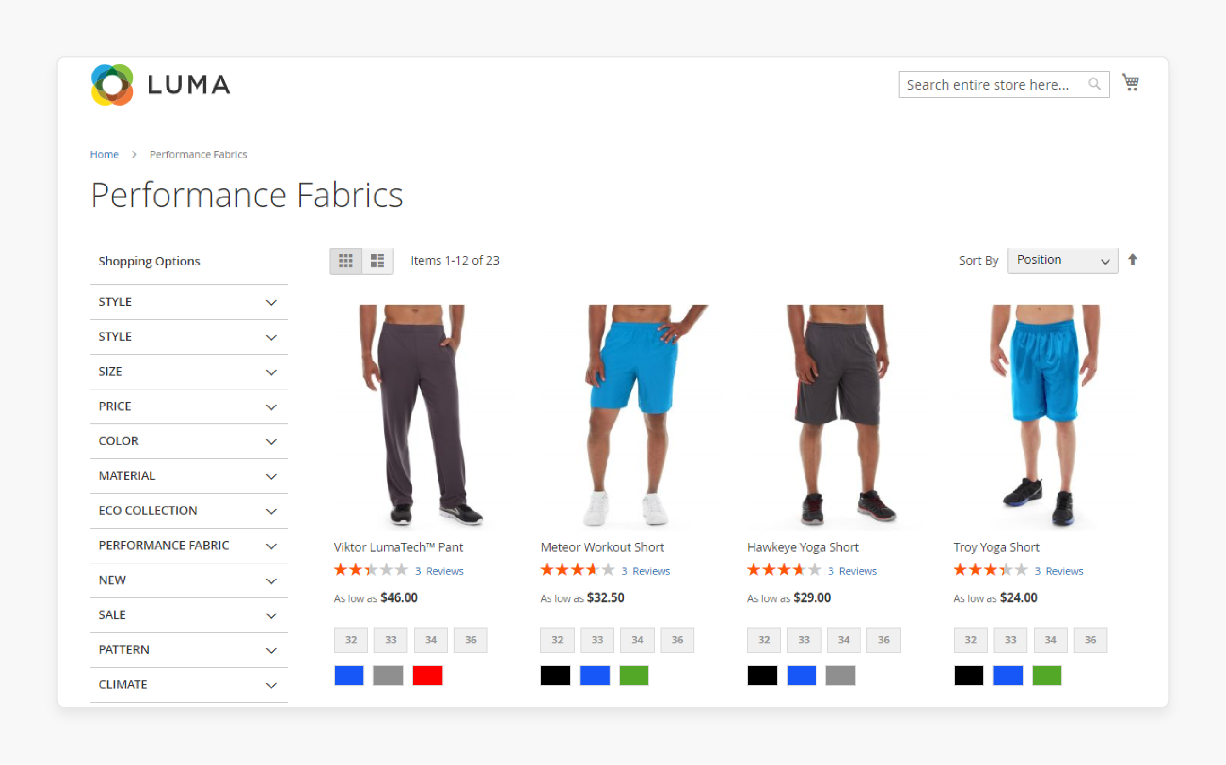Viewport: 1226px width, 765px height.
Task: Click the blue color swatch on Viktor LumaTech Pant
Action: tap(349, 674)
